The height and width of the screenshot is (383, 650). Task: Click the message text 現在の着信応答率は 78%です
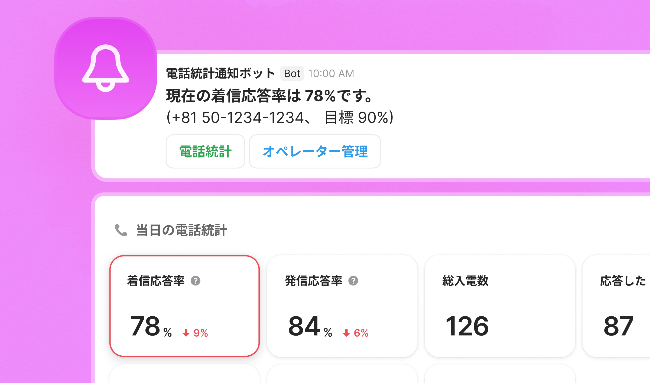[269, 96]
